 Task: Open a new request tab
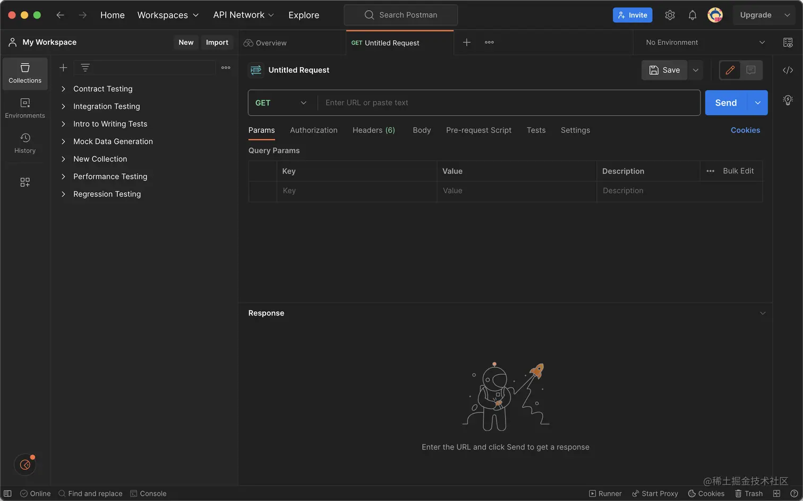467,42
